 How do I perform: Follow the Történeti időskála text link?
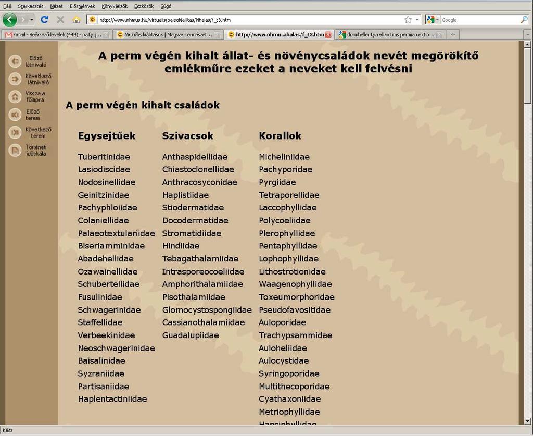[36, 150]
